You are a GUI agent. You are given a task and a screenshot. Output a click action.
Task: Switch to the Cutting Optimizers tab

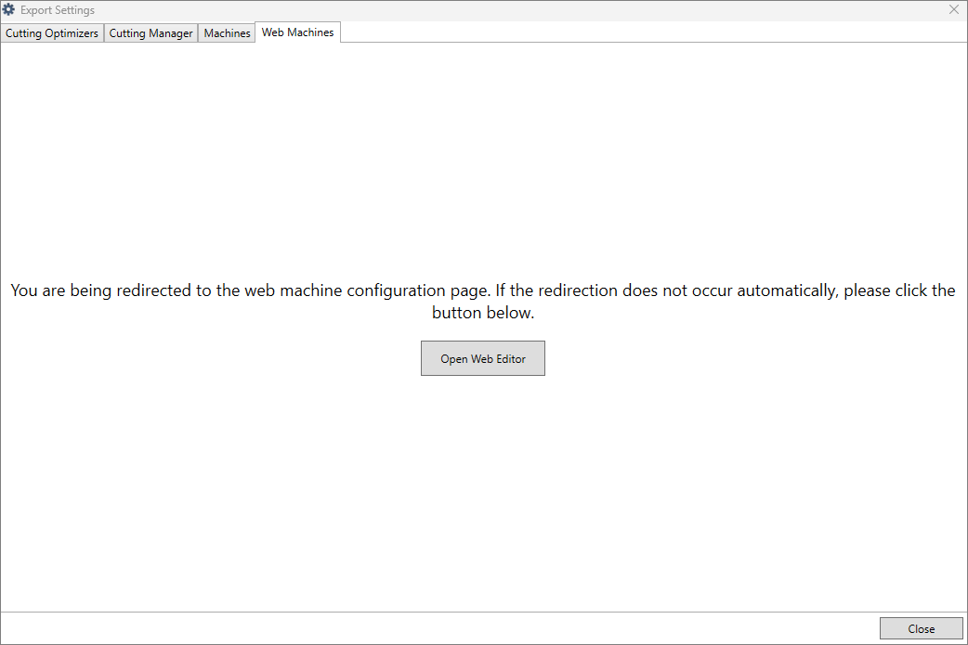[x=52, y=33]
